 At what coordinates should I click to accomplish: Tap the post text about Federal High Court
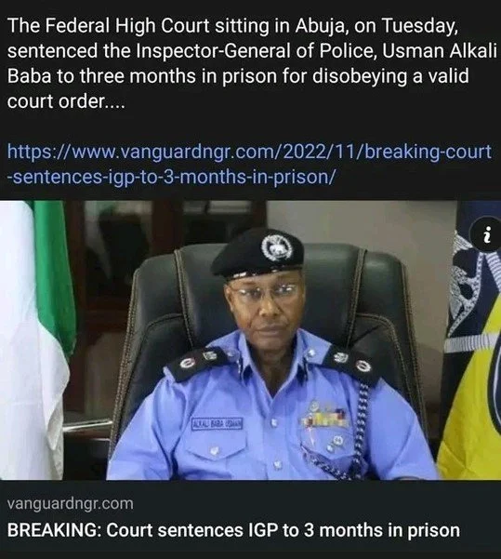251,63
